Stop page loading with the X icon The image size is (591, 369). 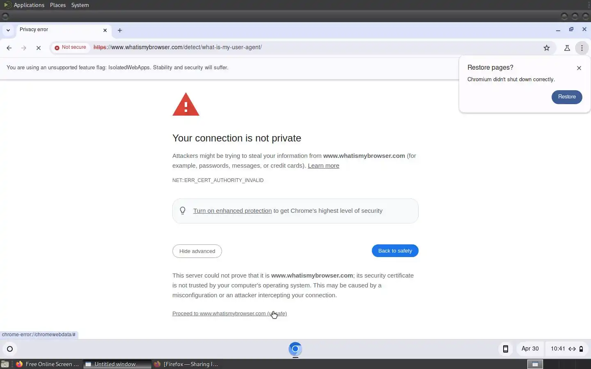click(x=39, y=48)
